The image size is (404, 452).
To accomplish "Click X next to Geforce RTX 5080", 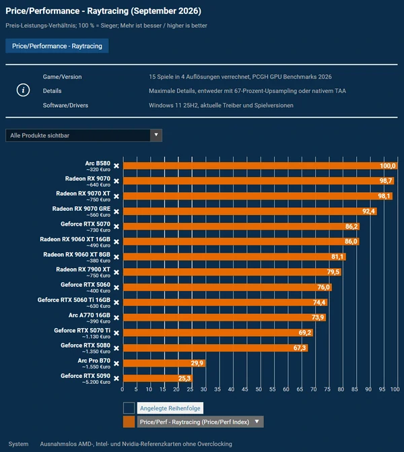I will (x=116, y=348).
